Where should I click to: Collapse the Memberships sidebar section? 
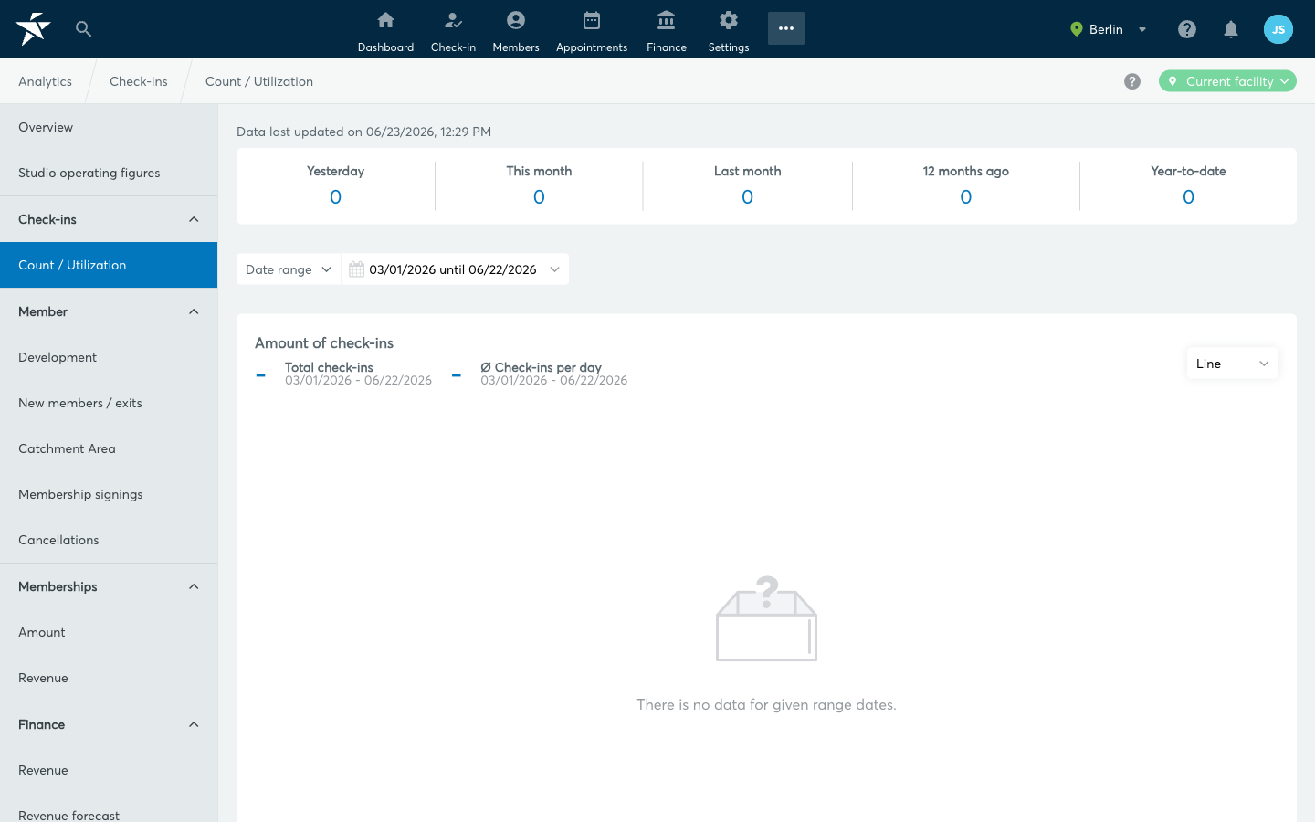click(109, 586)
